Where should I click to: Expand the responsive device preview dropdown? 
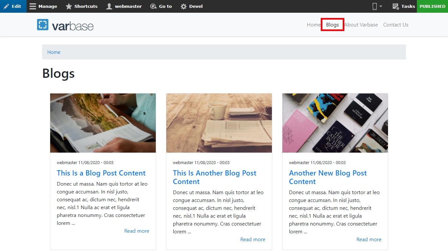[x=377, y=6]
